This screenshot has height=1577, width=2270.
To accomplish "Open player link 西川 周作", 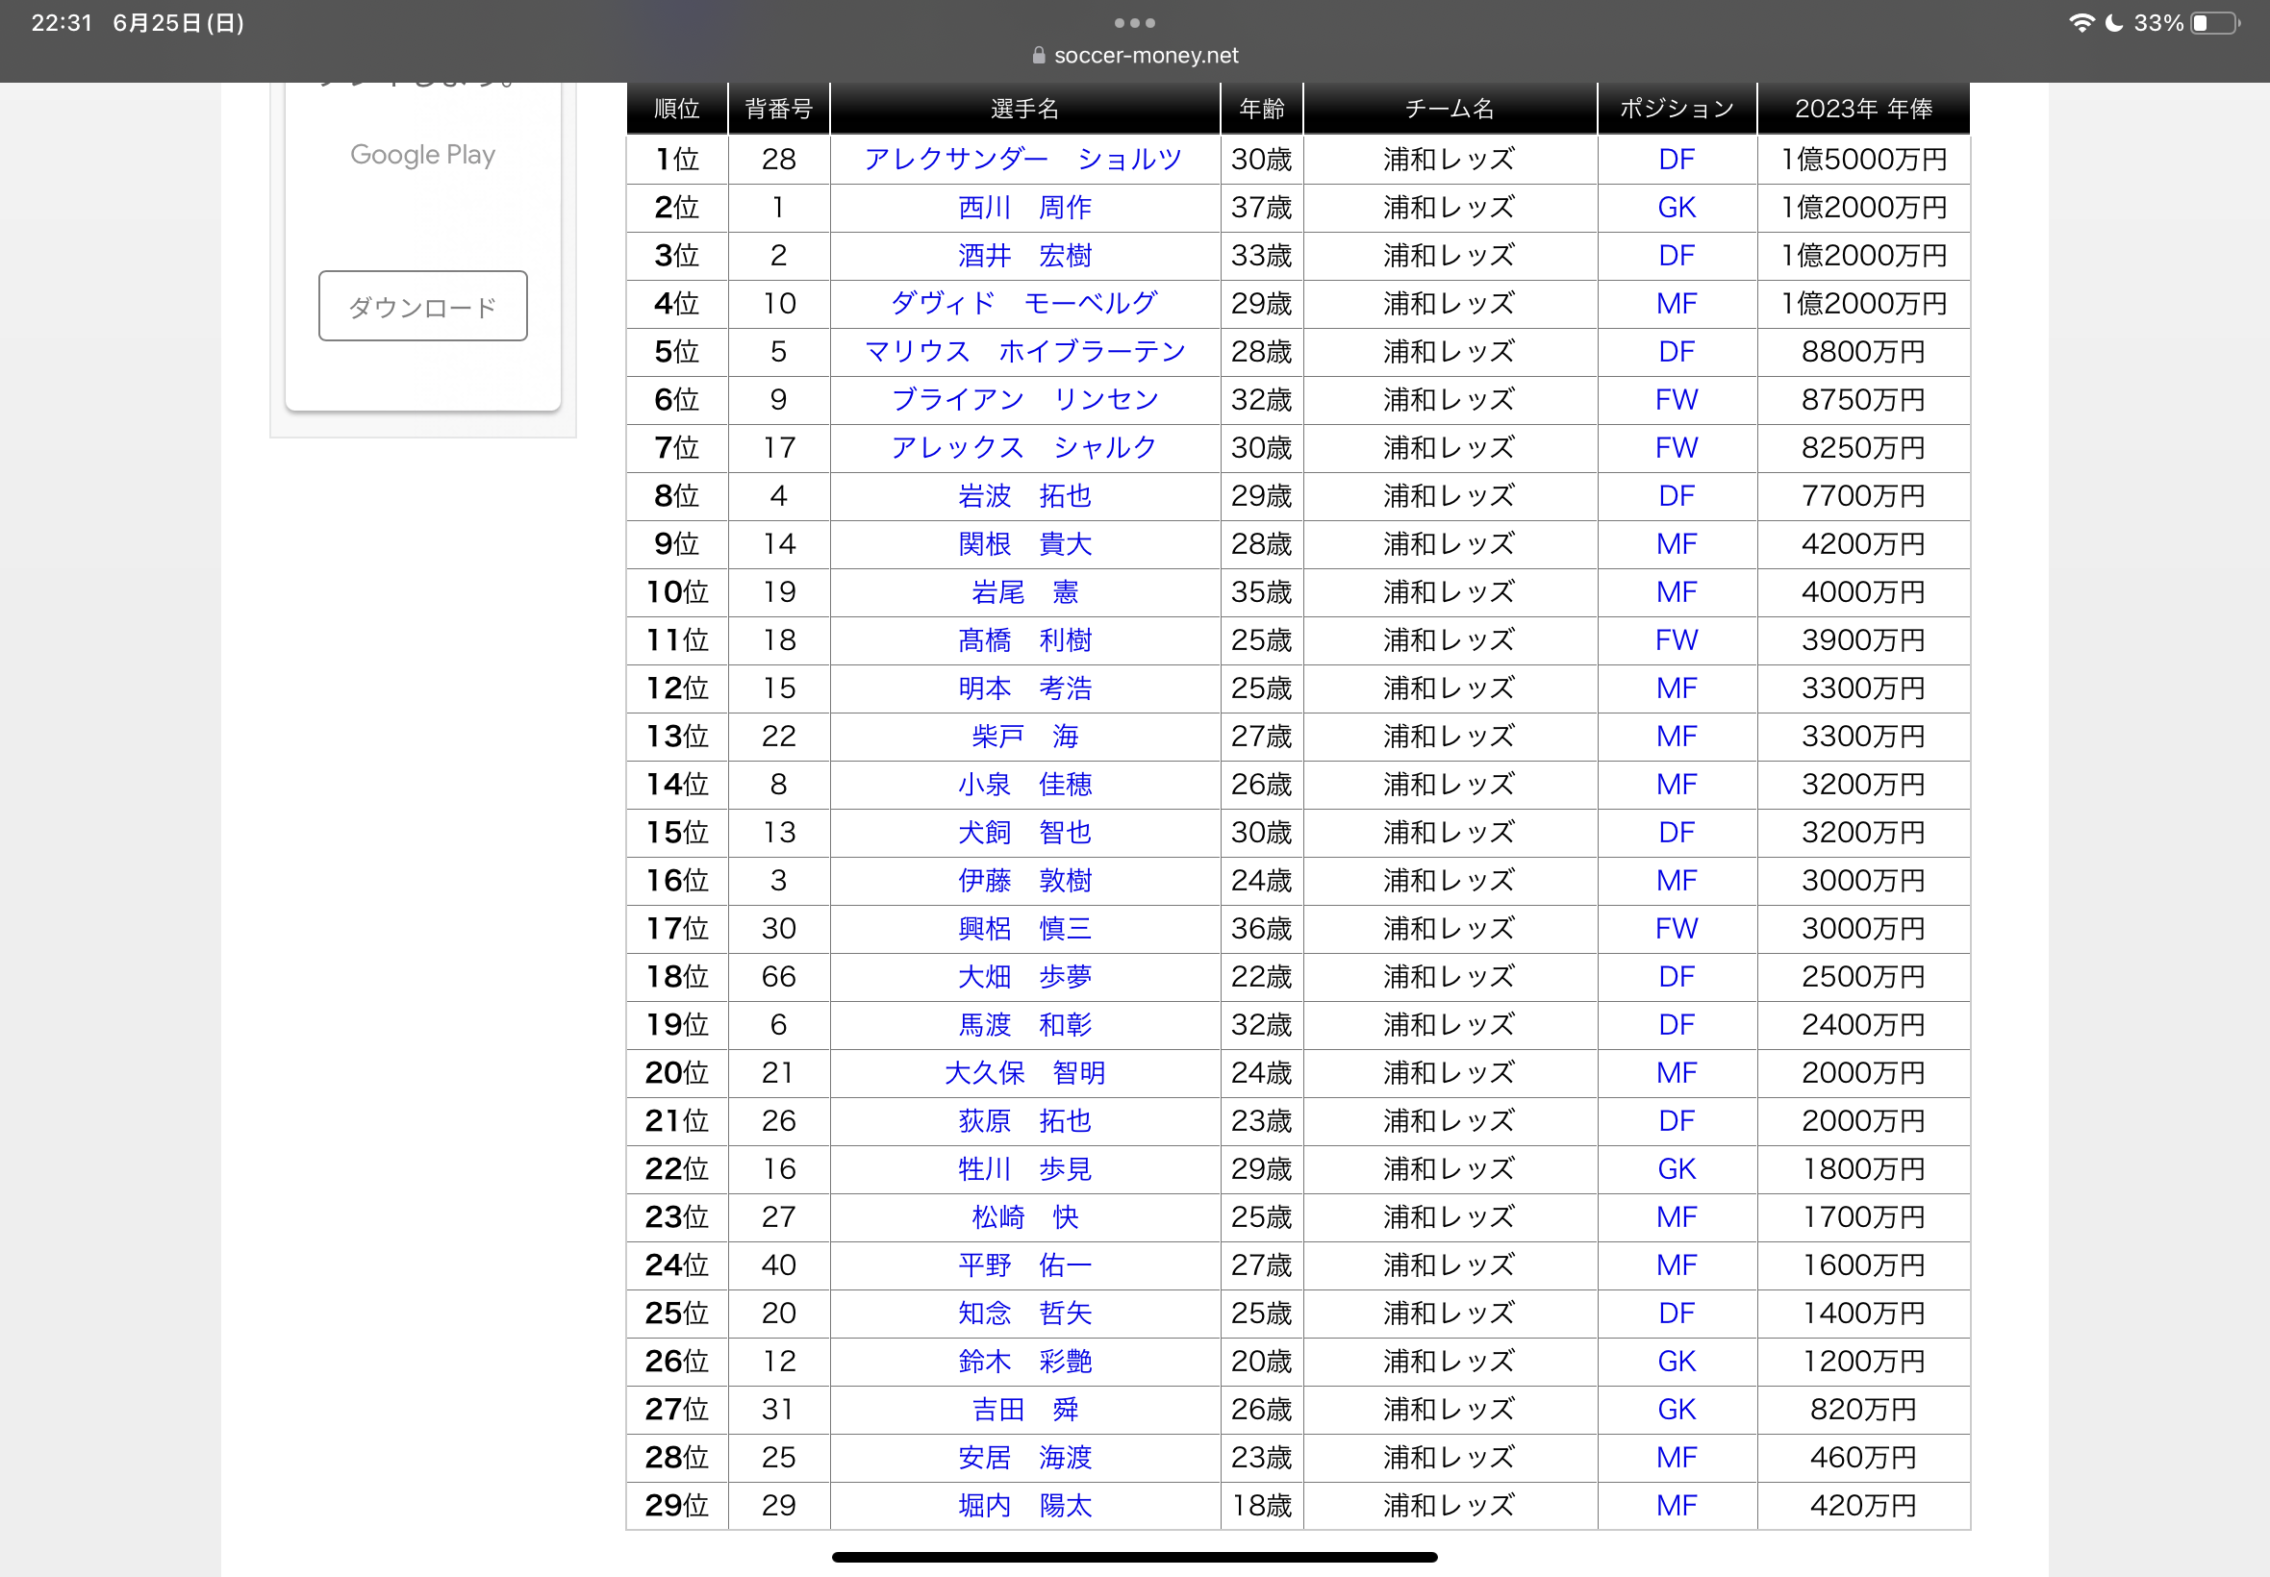I will tap(1023, 208).
